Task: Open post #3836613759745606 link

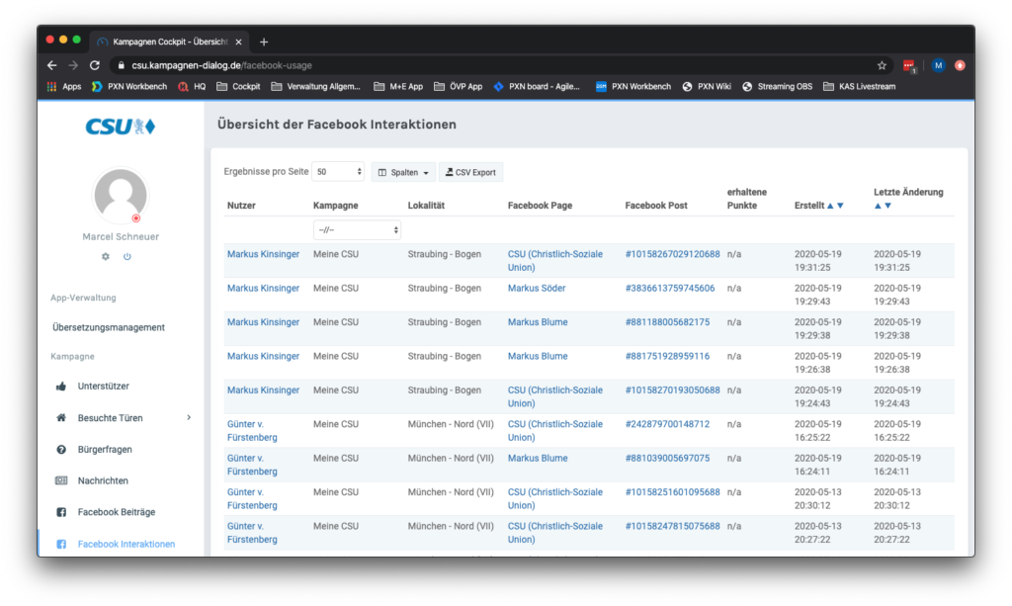Action: pyautogui.click(x=669, y=289)
